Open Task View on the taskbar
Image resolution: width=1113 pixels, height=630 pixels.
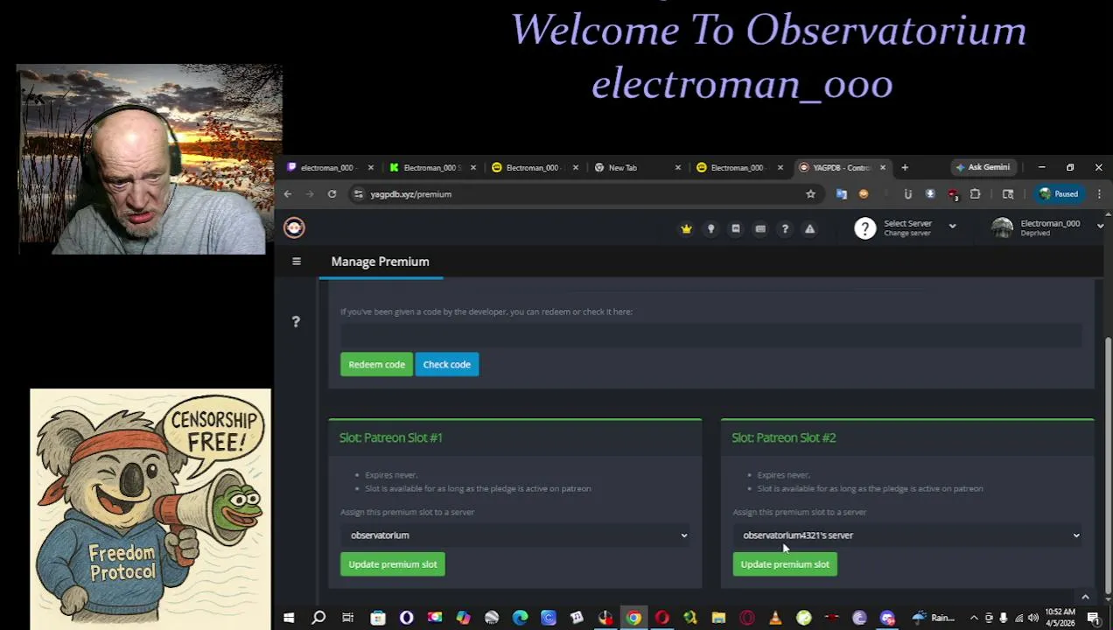(x=347, y=618)
